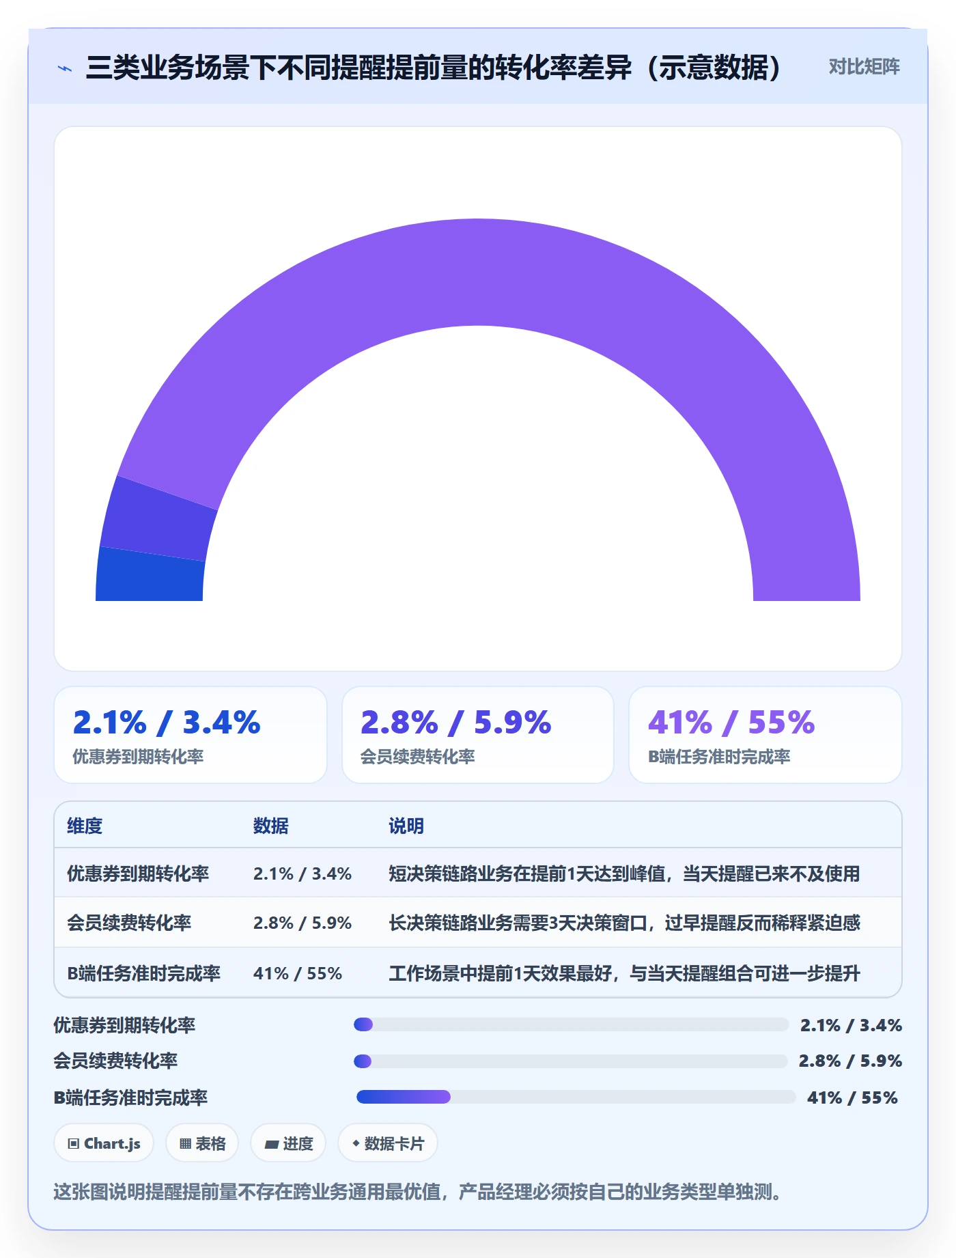Select table row cell 会员续费转化率
The image size is (956, 1258).
click(129, 923)
